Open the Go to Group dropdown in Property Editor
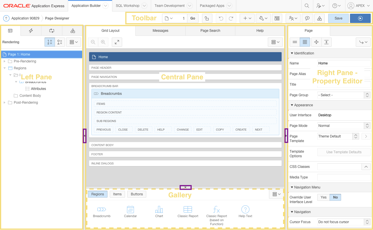Viewport: 373px width, 230px height. tap(363, 42)
